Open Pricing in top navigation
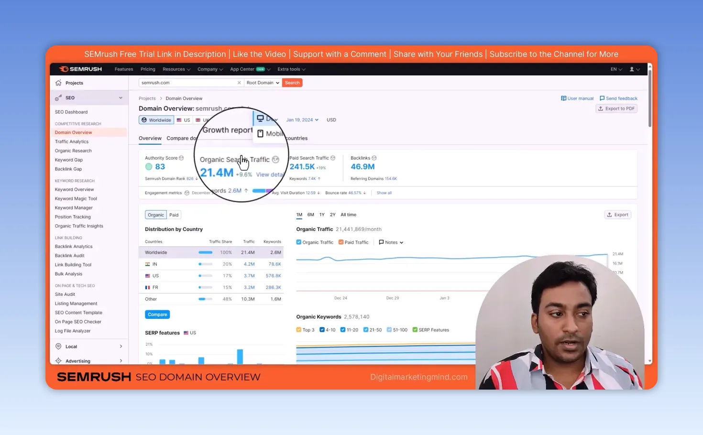This screenshot has height=435, width=703. pyautogui.click(x=148, y=69)
